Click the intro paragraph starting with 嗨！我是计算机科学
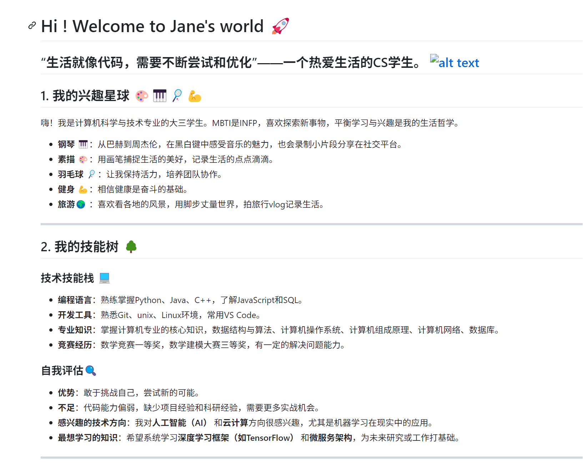This screenshot has height=464, width=583. 250,123
